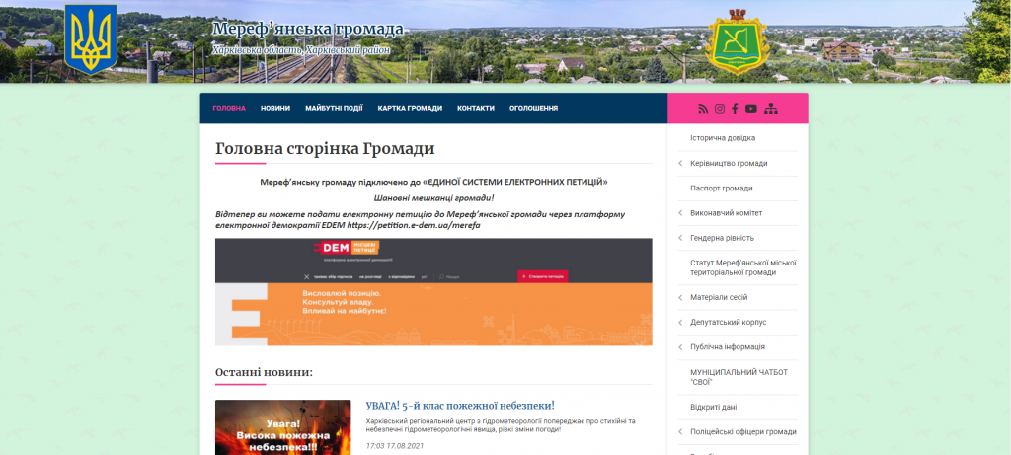Click the Merefa community emblem

coord(737,41)
